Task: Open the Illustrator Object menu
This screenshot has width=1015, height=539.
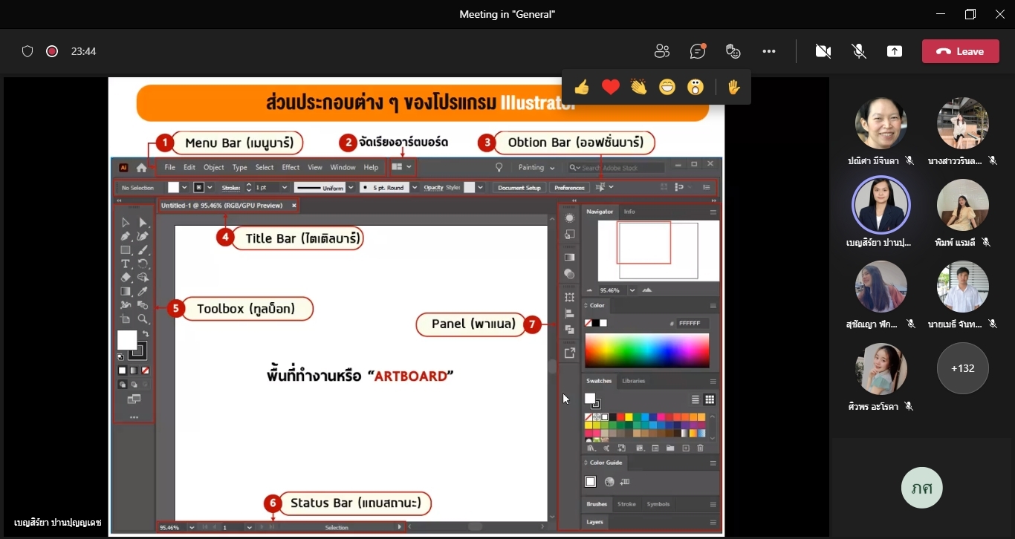Action: 214,168
